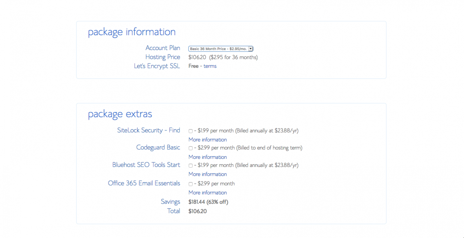Click the 'package information' heading
Viewport: 464px width, 238px height.
tap(132, 32)
